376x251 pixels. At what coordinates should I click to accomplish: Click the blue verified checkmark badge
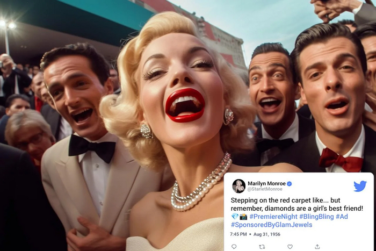290,184
